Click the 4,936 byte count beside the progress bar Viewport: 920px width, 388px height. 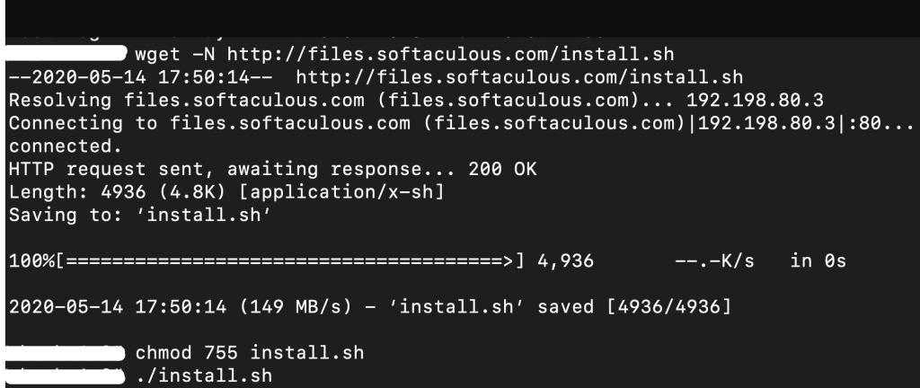click(x=565, y=261)
